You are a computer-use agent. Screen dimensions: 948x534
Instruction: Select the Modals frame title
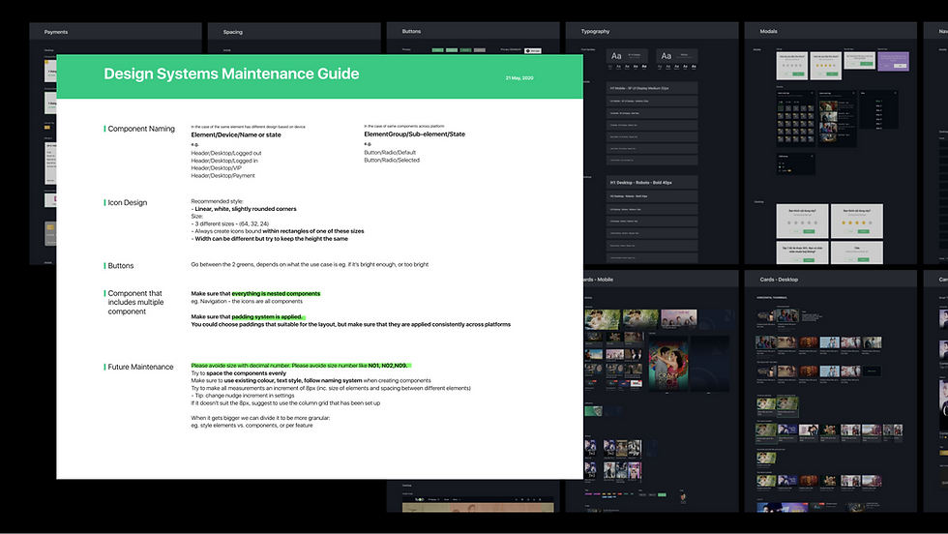768,32
